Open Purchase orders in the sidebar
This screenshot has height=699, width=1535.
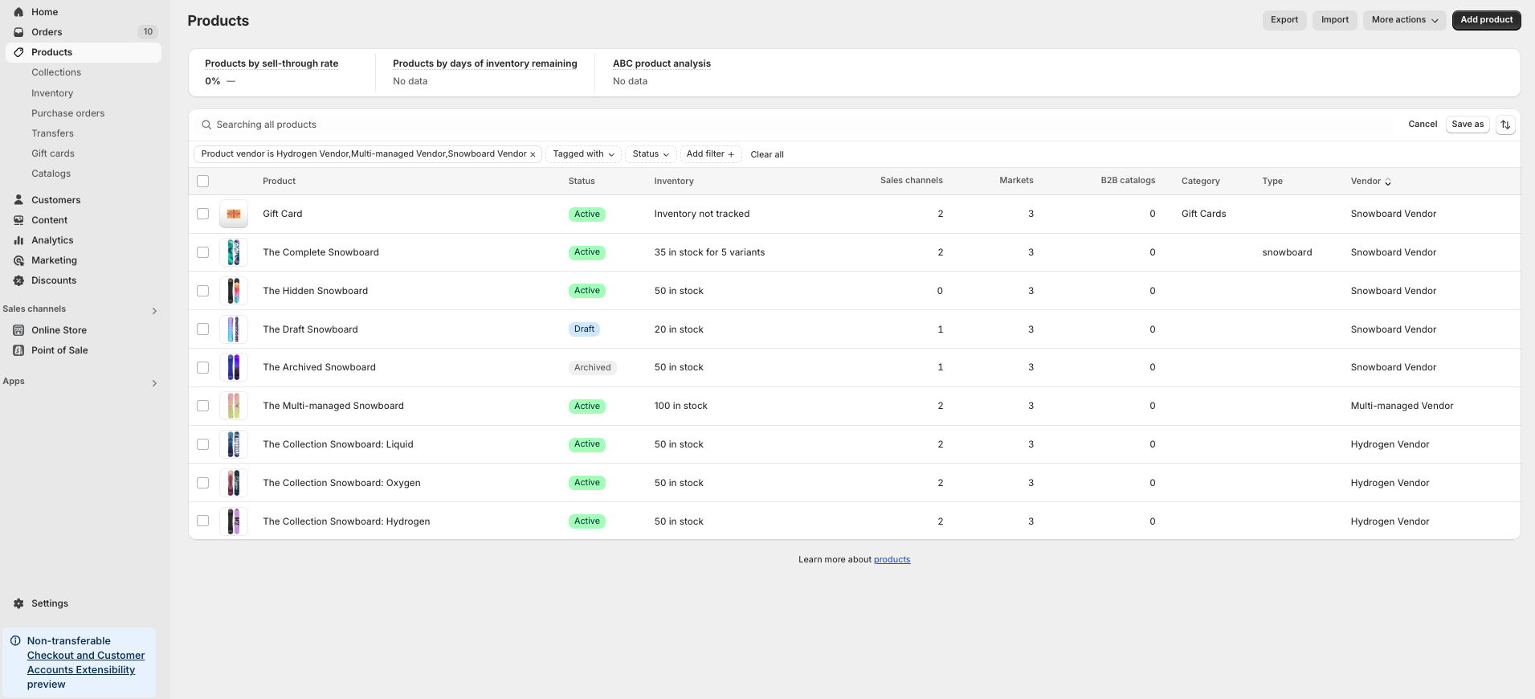(x=68, y=113)
